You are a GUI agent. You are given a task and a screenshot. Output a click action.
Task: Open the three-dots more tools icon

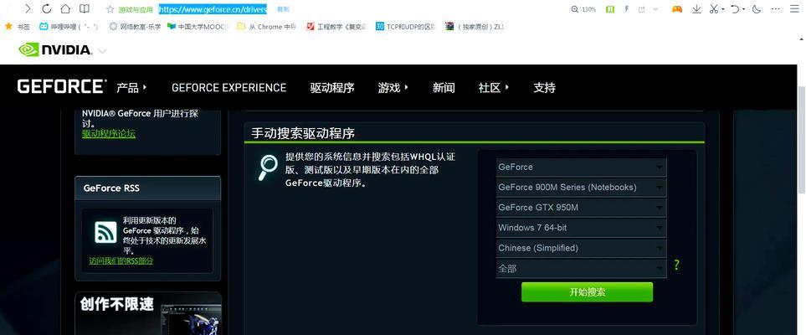click(x=776, y=8)
